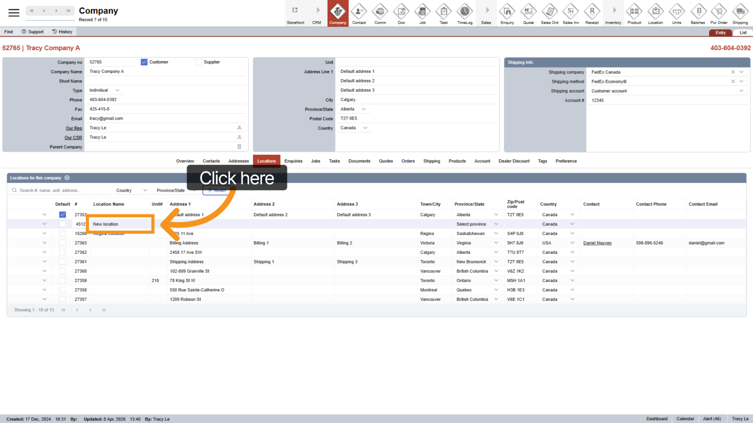Open the Units module icon
The height and width of the screenshot is (423, 753).
pyautogui.click(x=677, y=13)
